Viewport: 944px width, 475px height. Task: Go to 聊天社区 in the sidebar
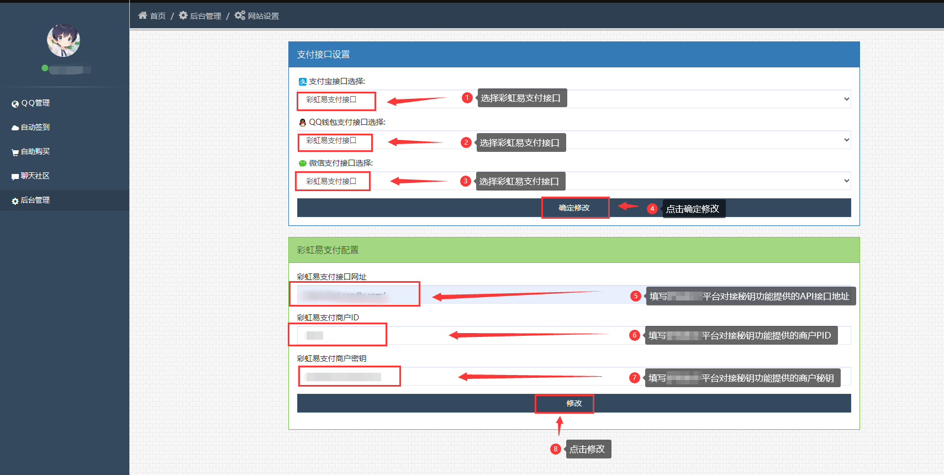click(35, 176)
